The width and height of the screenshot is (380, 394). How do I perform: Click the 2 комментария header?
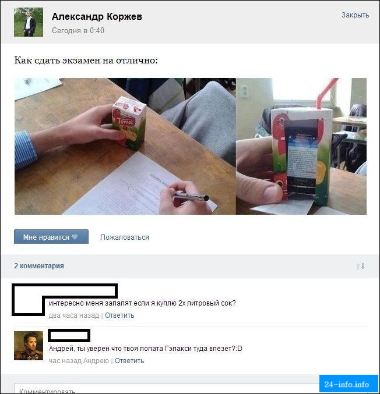click(39, 266)
